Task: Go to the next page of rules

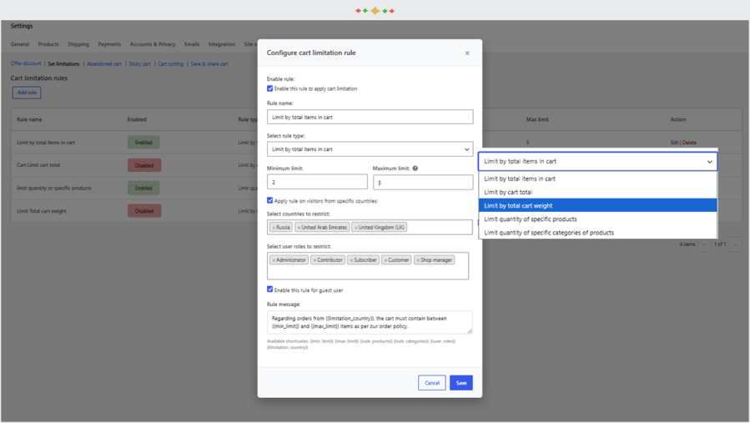Action: coord(735,244)
